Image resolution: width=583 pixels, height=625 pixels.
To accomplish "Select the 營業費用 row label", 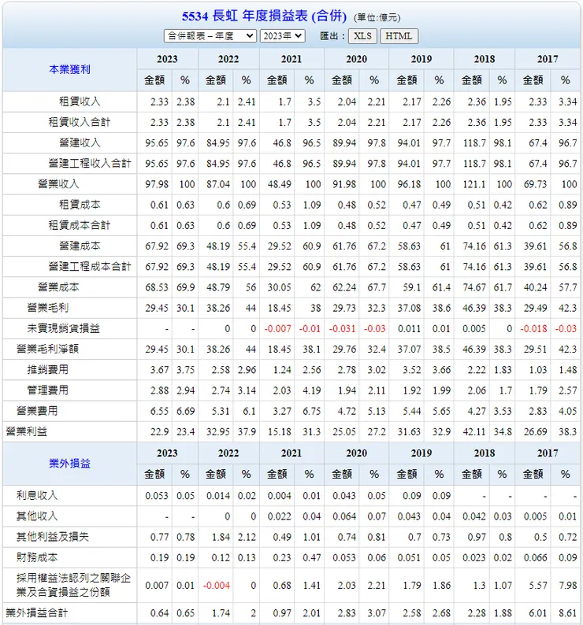I will tap(37, 411).
